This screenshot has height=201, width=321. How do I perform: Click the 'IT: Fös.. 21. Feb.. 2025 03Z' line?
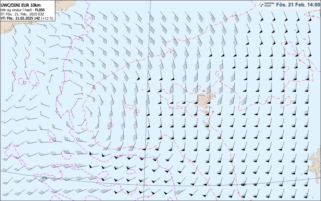22,14
